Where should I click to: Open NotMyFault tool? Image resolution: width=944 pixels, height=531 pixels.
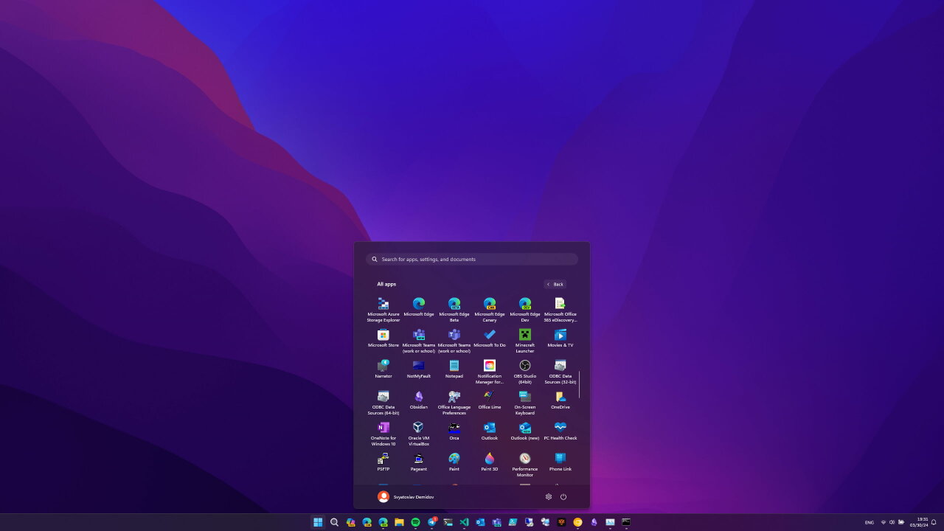click(419, 369)
